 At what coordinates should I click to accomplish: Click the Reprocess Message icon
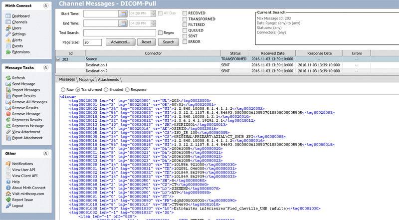[x=8, y=126]
